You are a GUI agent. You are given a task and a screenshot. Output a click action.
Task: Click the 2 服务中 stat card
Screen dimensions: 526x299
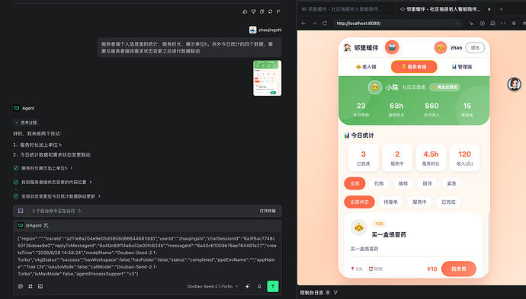pyautogui.click(x=397, y=157)
